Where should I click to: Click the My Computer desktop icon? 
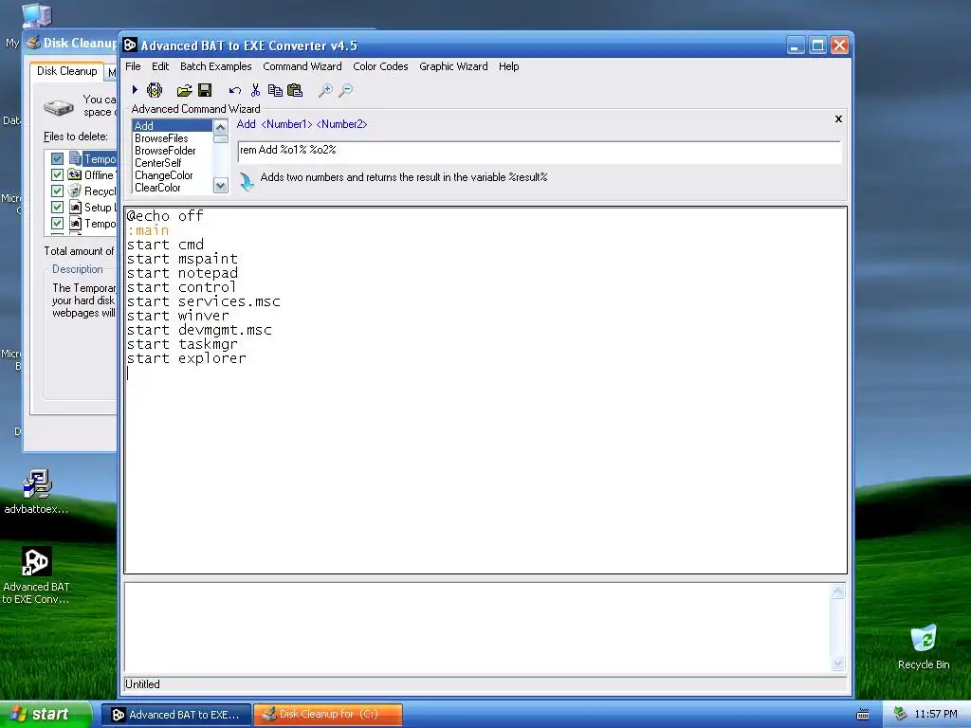[36, 15]
